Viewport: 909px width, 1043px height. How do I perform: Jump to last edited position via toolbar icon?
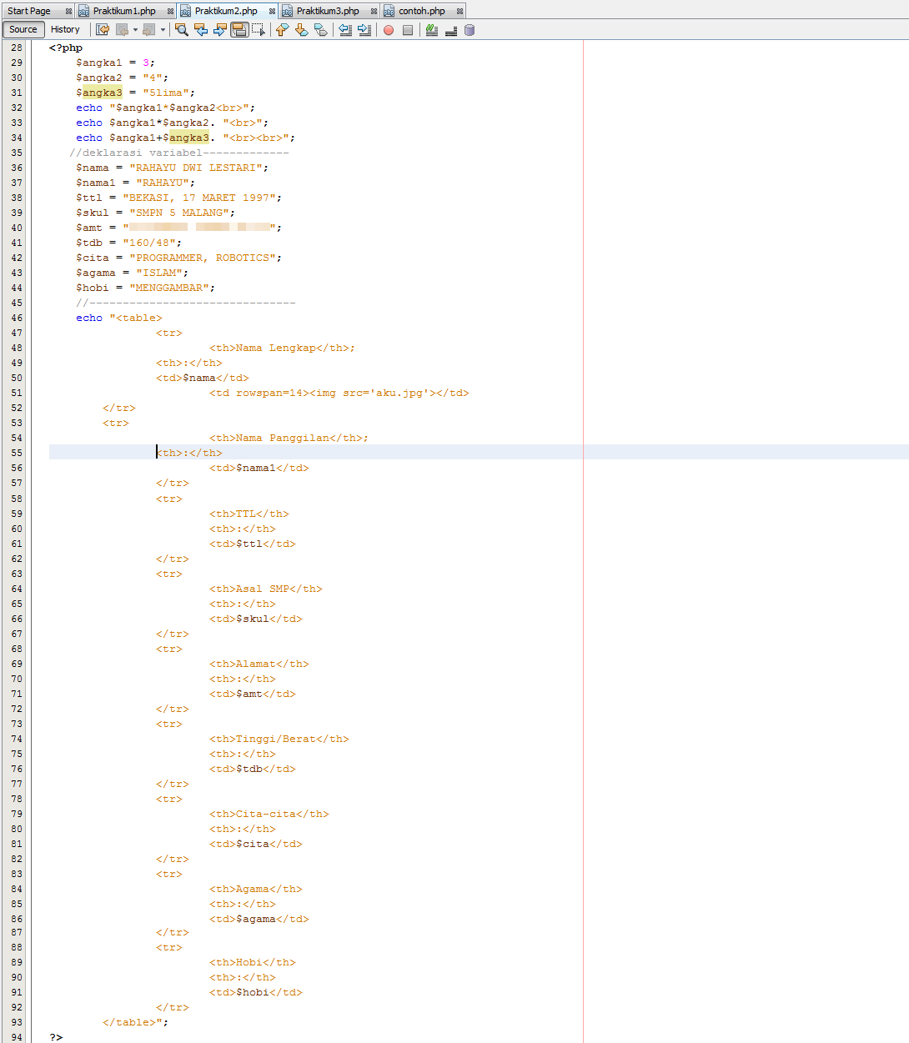103,30
